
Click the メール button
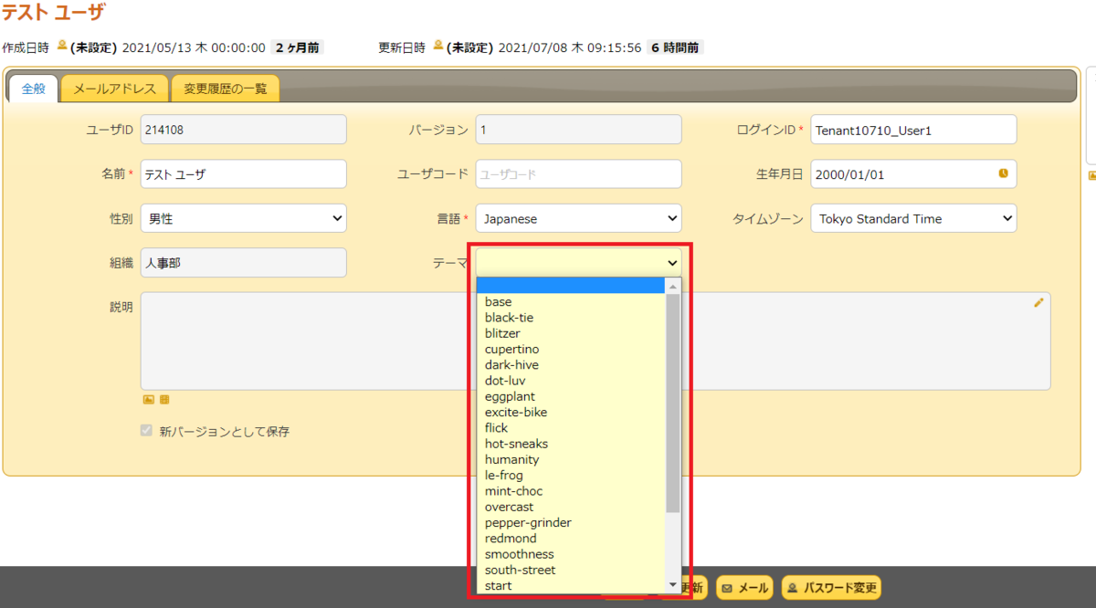click(x=744, y=588)
